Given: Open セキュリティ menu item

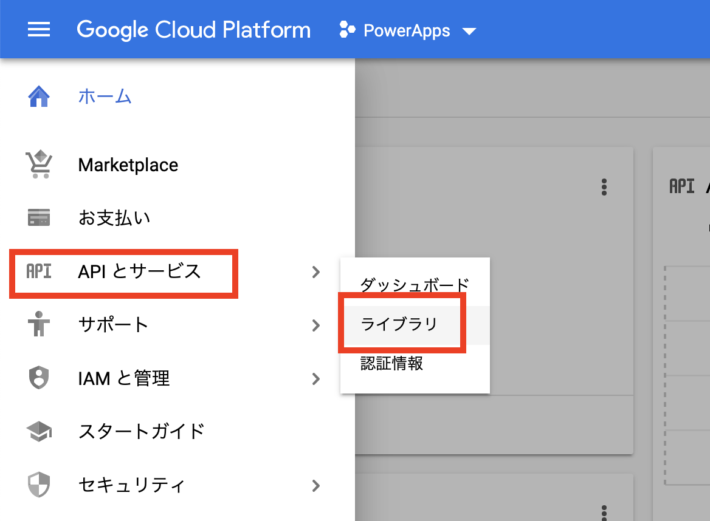Looking at the screenshot, I should (x=132, y=485).
